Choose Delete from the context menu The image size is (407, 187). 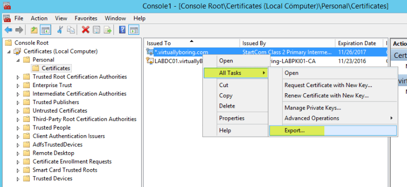(x=235, y=106)
